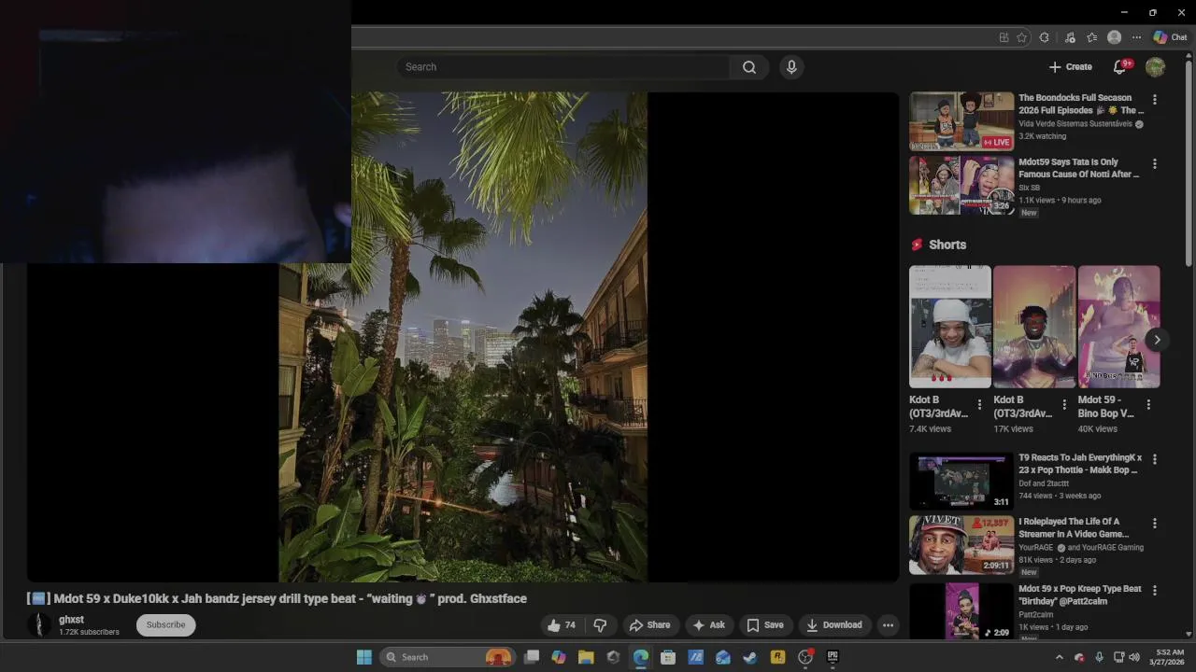Image resolution: width=1196 pixels, height=672 pixels.
Task: Open Steam from taskbar
Action: [x=749, y=657]
